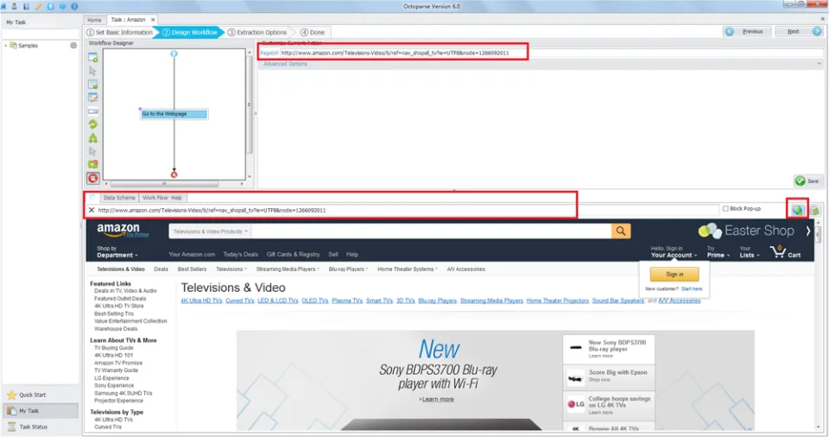
Task: Toggle the Block Pop-up checkbox
Action: coord(725,208)
